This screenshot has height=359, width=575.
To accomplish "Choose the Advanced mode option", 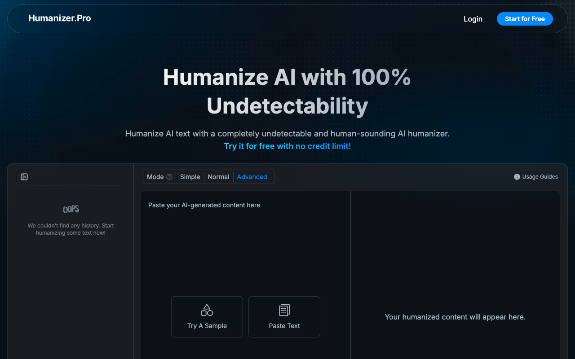I will click(x=252, y=177).
